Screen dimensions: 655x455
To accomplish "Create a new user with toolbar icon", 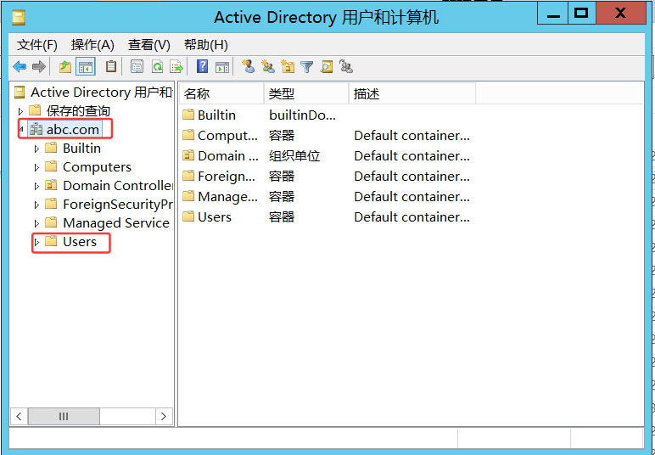I will pos(248,66).
